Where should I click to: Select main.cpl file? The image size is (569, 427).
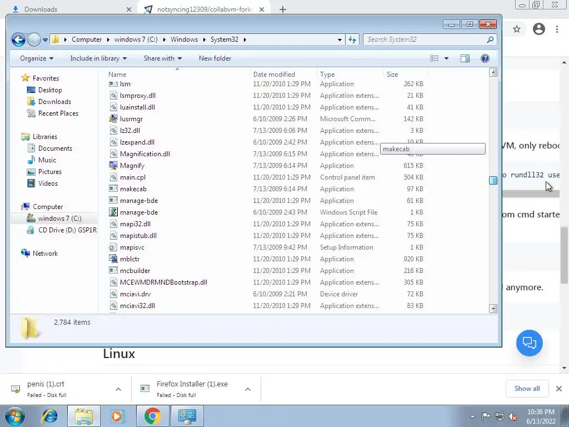pos(132,177)
